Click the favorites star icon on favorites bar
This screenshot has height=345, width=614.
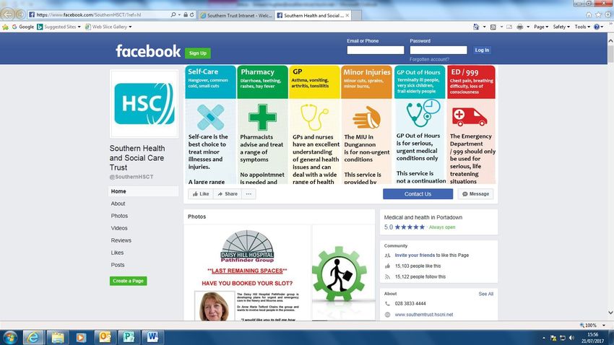pos(5,27)
